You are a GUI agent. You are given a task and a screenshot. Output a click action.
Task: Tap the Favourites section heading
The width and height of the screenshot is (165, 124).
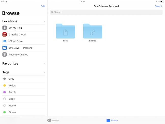pos(10,63)
